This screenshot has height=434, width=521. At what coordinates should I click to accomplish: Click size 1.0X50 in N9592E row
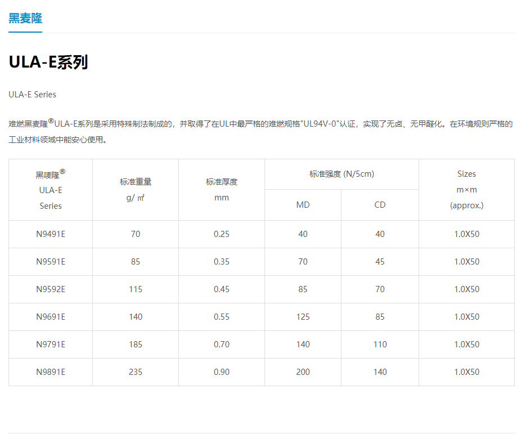pyautogui.click(x=466, y=289)
